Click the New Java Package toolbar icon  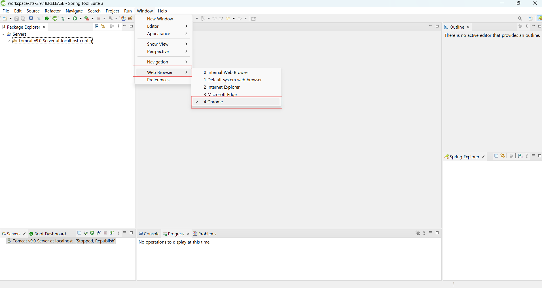pyautogui.click(x=130, y=18)
